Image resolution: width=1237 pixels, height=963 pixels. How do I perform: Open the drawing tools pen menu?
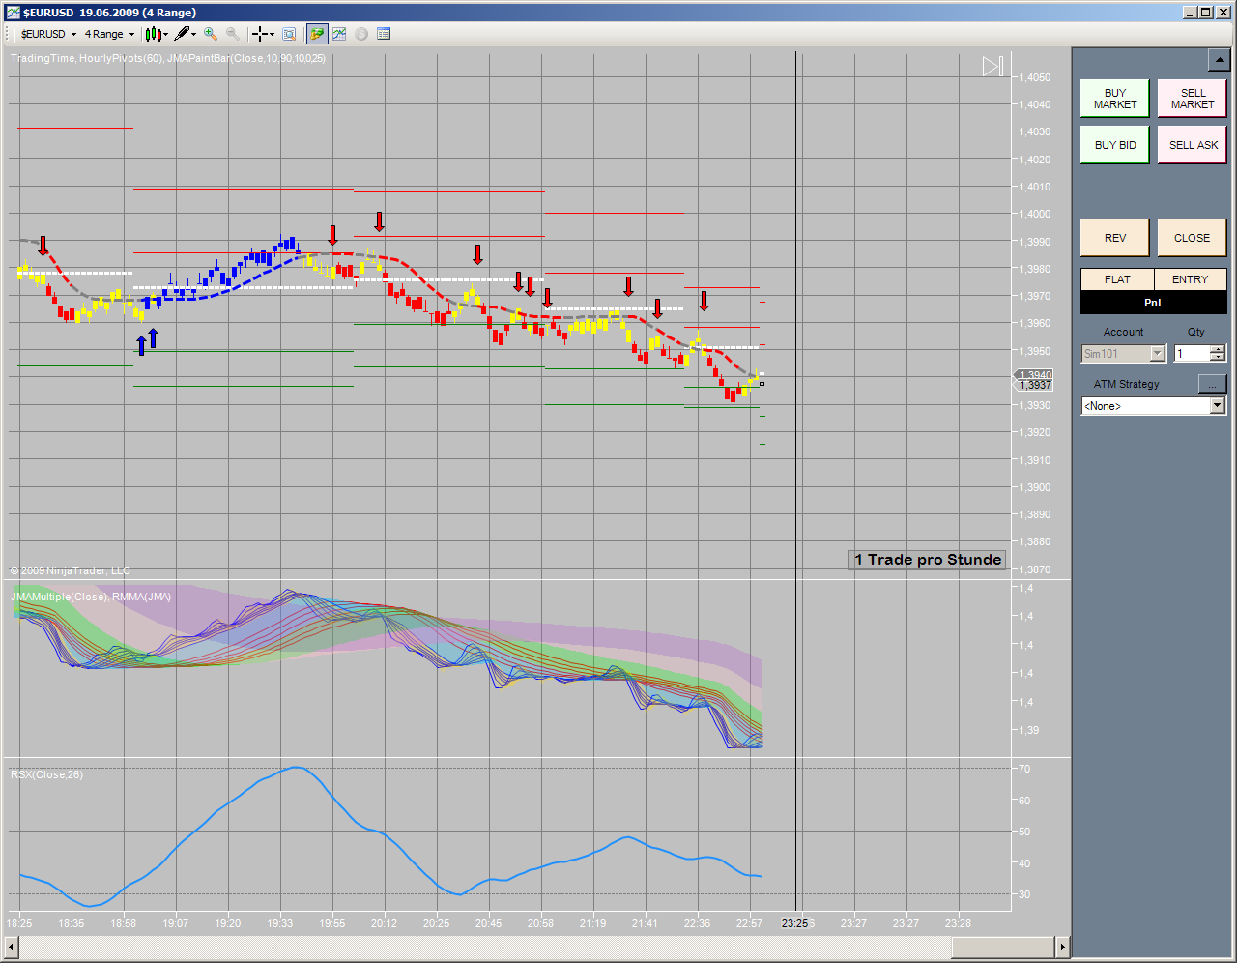coord(186,34)
